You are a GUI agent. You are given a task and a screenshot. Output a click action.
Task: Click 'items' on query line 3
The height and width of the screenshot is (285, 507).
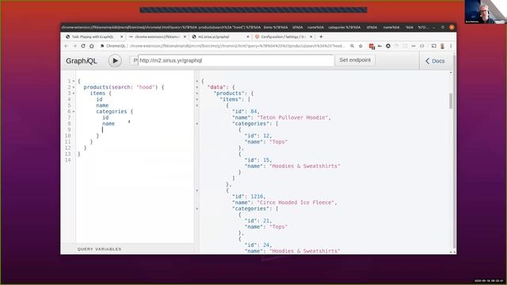(97, 93)
